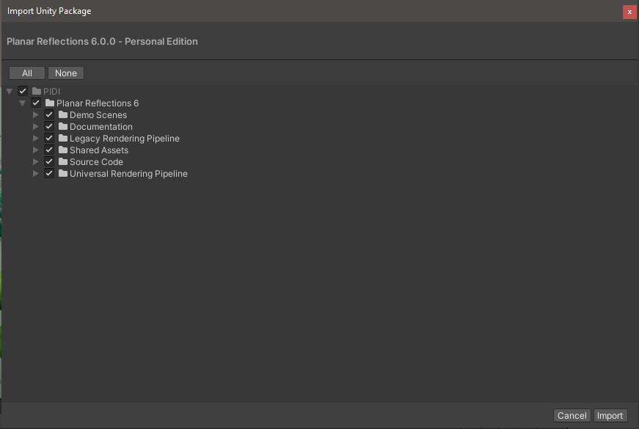Select the Shared Assets tree label
Screen dimensions: 639x429
pyautogui.click(x=99, y=150)
